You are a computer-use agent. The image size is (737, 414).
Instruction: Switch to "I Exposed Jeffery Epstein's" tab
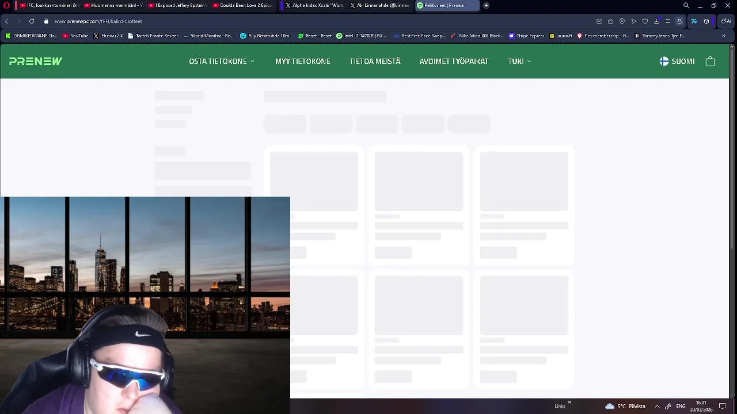[178, 5]
